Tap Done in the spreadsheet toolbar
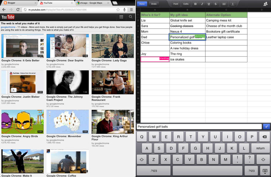The image size is (271, 177). tap(142, 4)
